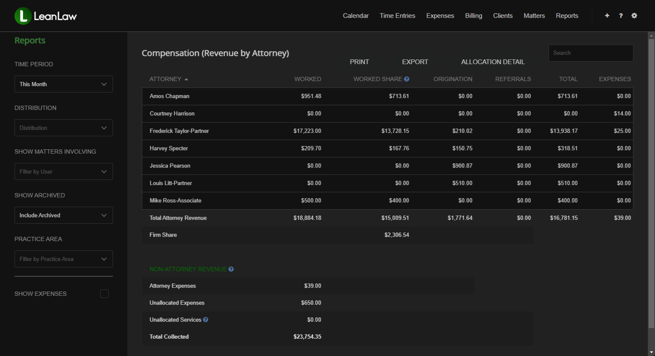Open the Reports menu item
Viewport: 655px width, 356px height.
[x=567, y=16]
